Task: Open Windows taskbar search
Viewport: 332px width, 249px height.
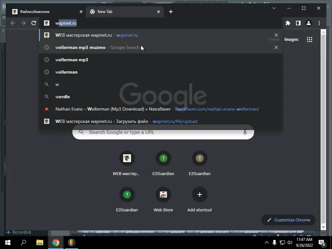Action: (x=23, y=243)
